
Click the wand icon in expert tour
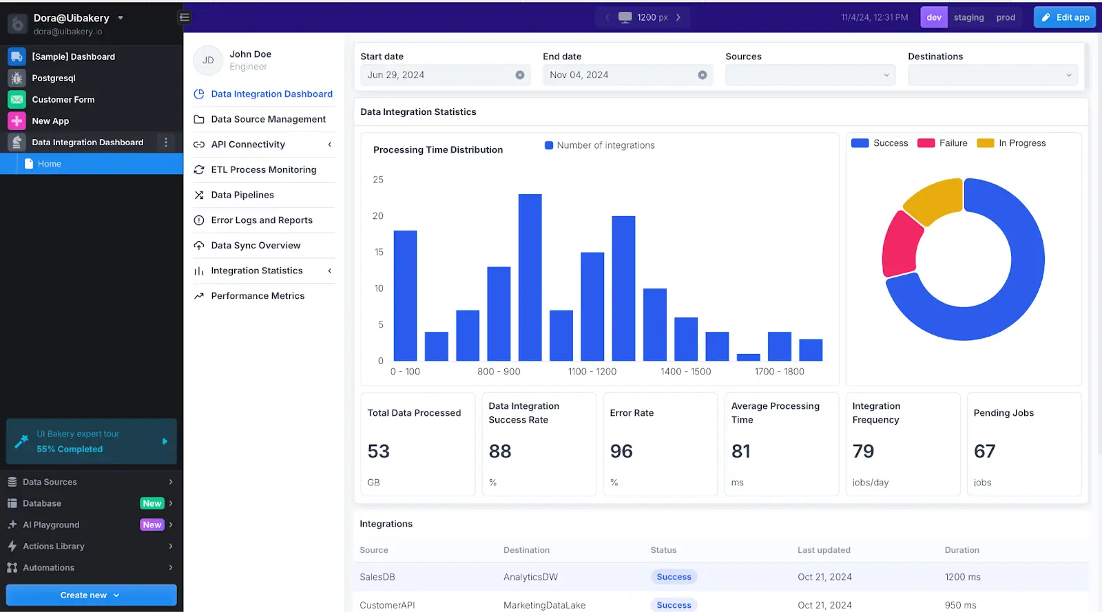[x=21, y=441]
